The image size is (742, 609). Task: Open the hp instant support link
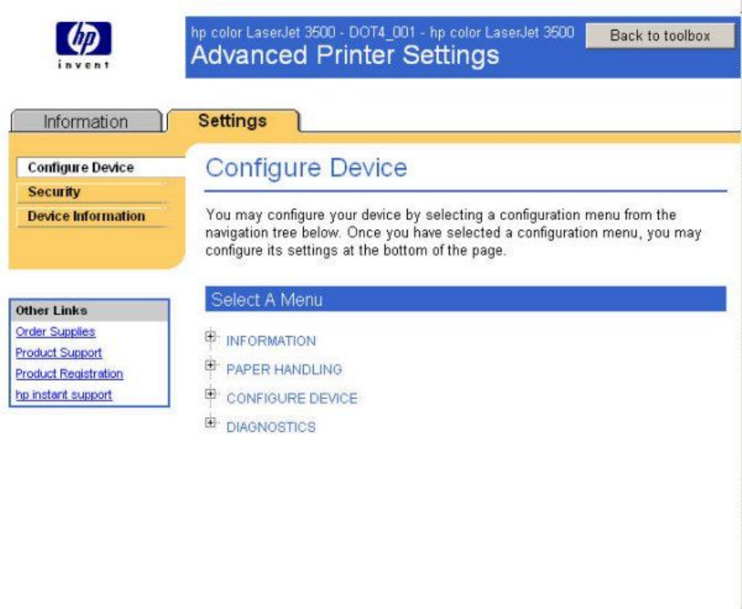[64, 395]
